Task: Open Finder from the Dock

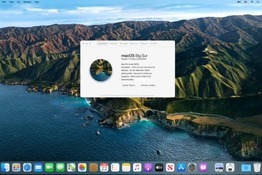Action: 5,168
